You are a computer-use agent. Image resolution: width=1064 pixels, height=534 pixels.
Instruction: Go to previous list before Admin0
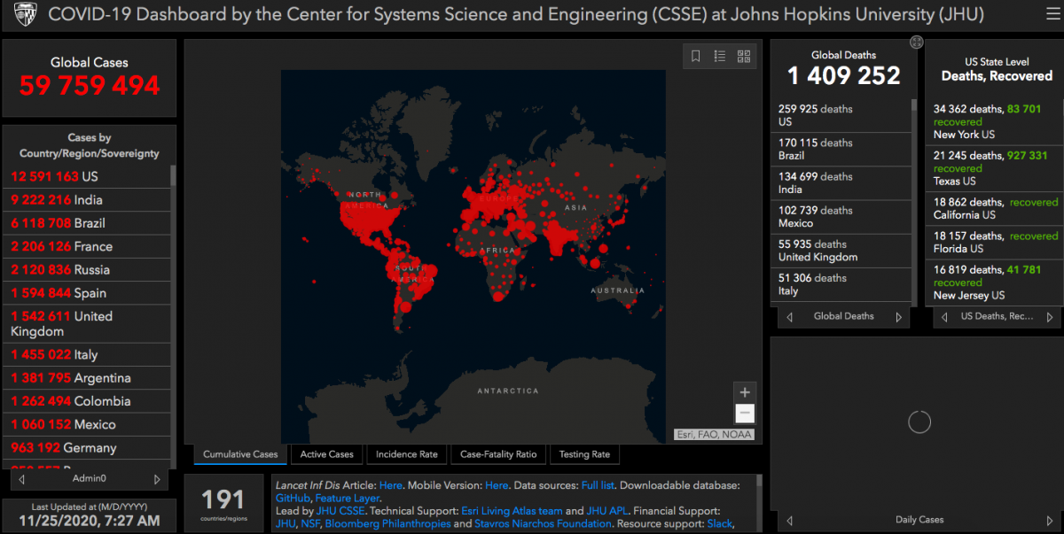pos(21,479)
